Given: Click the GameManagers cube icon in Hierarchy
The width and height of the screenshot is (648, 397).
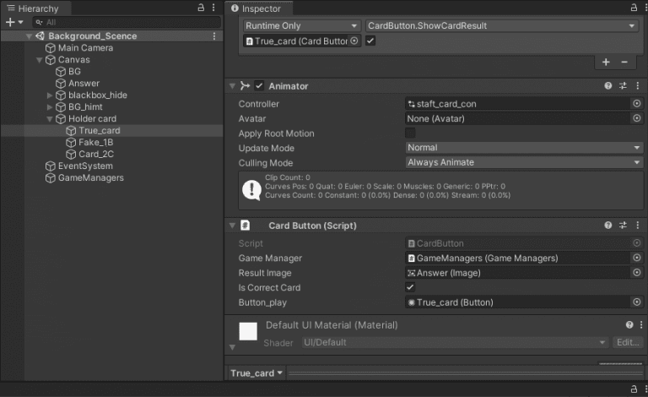Looking at the screenshot, I should click(x=51, y=178).
